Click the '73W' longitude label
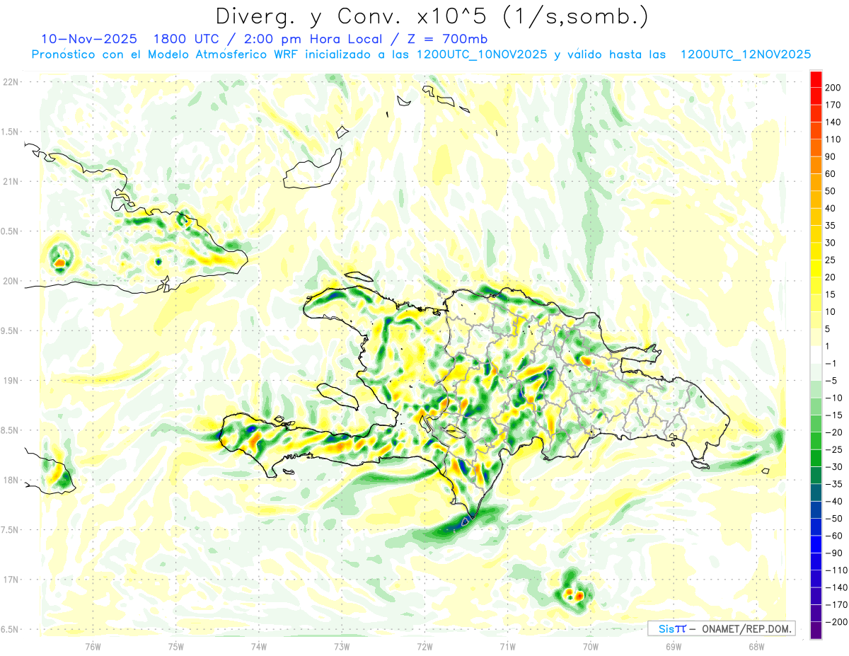 point(341,646)
